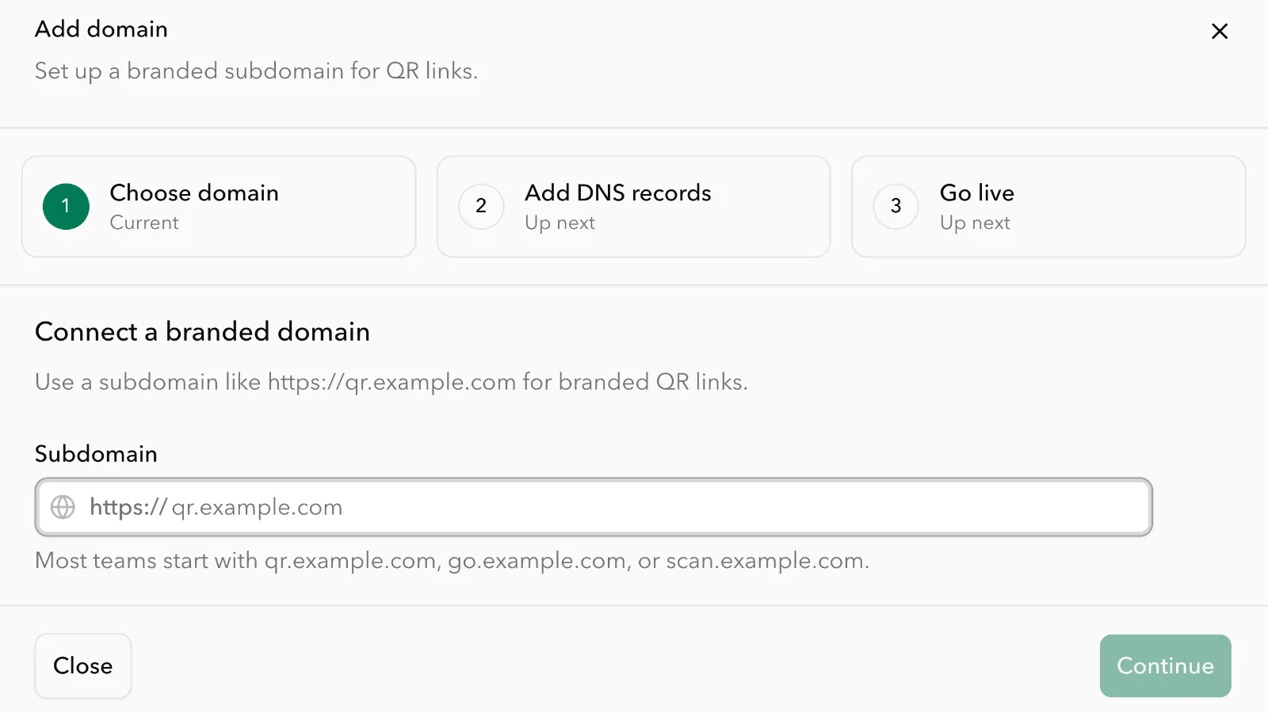Click Up next under Go live
The image size is (1268, 713).
point(975,223)
